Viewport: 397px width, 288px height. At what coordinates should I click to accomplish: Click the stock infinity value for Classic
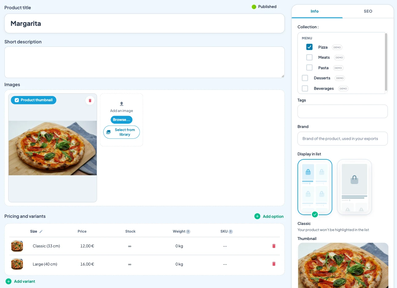tap(130, 246)
